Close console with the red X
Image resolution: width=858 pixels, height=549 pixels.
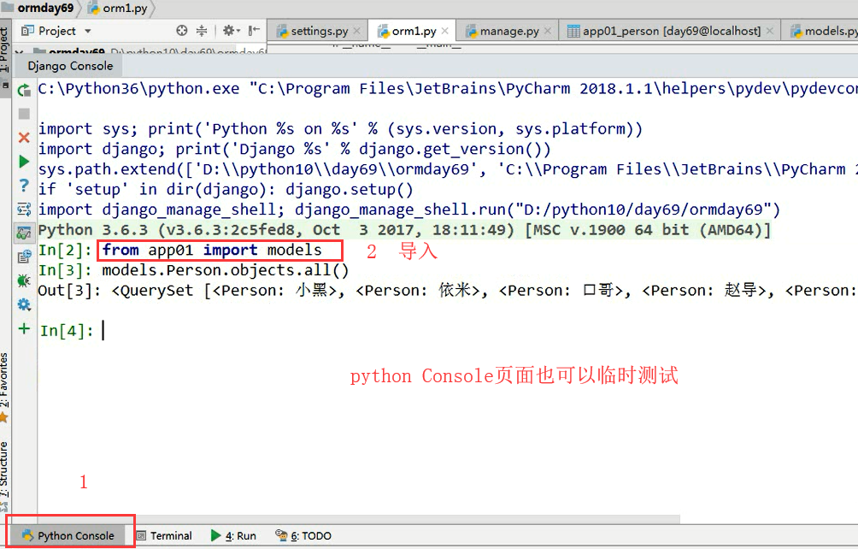point(24,138)
